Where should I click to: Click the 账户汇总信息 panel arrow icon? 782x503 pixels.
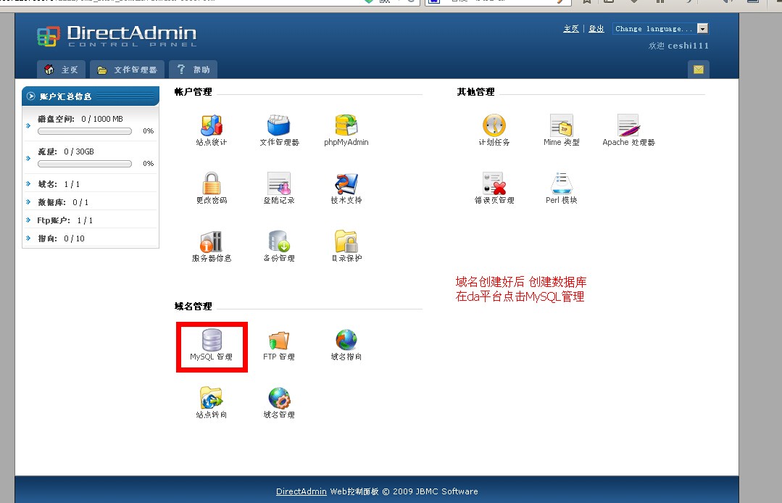click(31, 96)
